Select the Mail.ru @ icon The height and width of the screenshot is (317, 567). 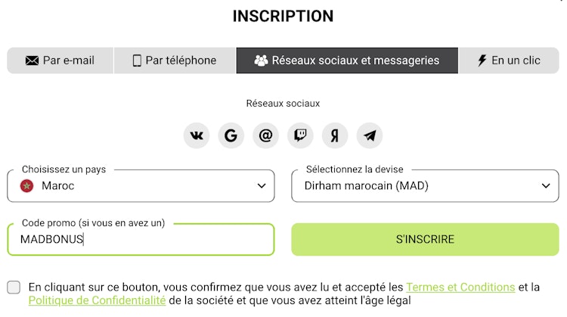(266, 135)
